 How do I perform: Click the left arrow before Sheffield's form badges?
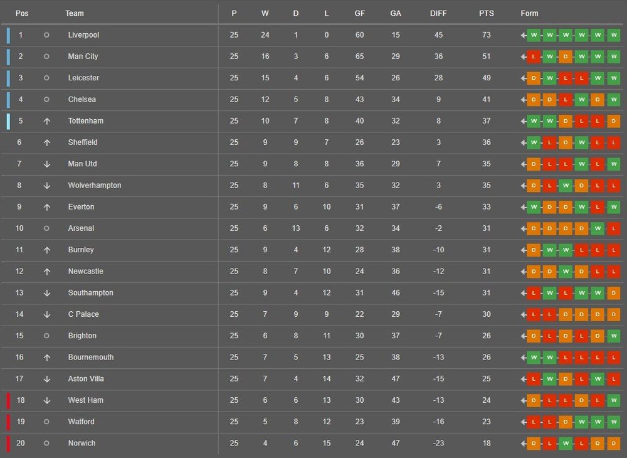click(524, 142)
